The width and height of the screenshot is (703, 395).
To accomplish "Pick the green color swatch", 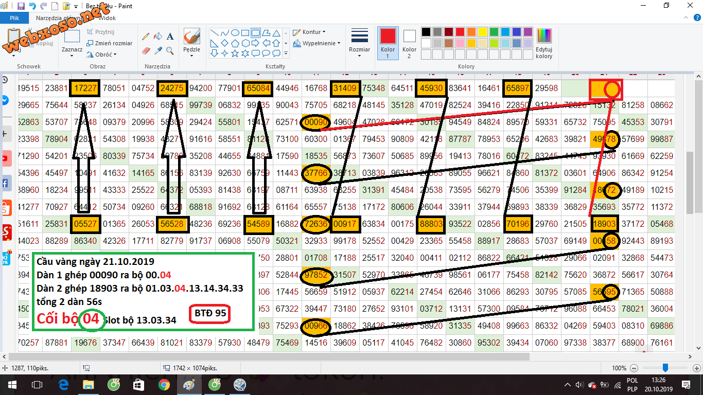I will [x=494, y=32].
